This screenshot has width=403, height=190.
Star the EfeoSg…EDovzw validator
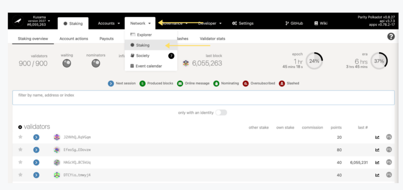[20, 149]
